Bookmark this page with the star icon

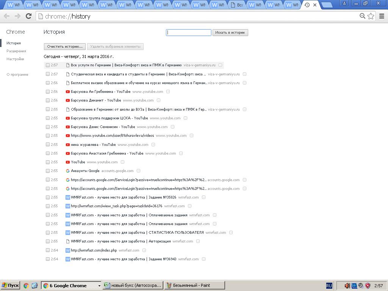click(371, 16)
